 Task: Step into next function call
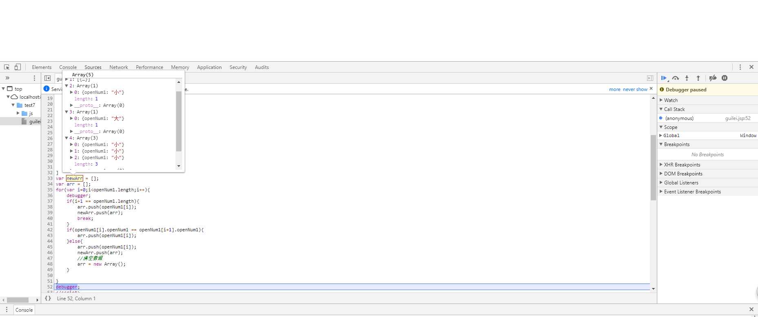click(687, 78)
